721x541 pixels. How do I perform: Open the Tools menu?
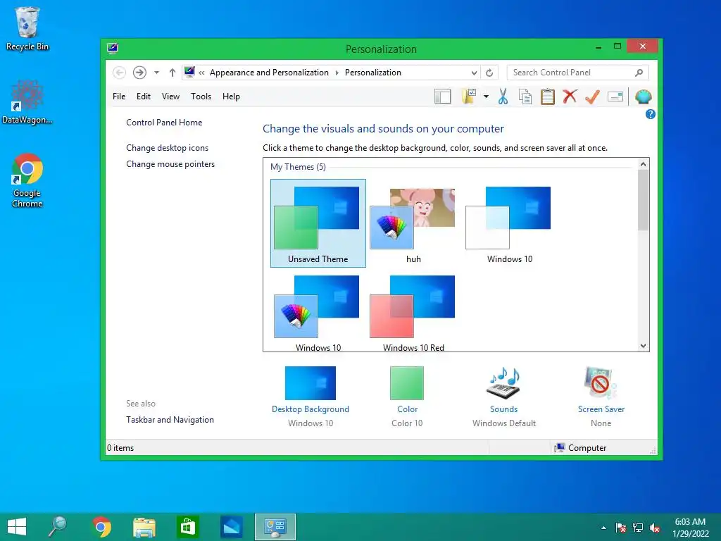click(x=201, y=97)
